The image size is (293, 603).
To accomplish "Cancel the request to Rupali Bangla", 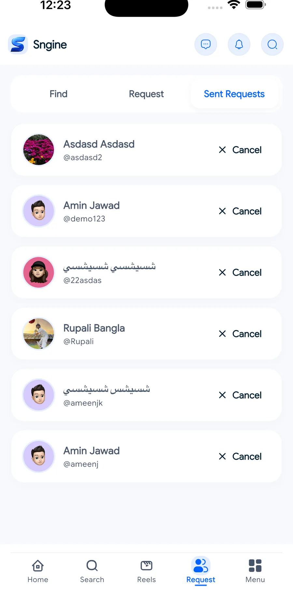I will [x=240, y=334].
